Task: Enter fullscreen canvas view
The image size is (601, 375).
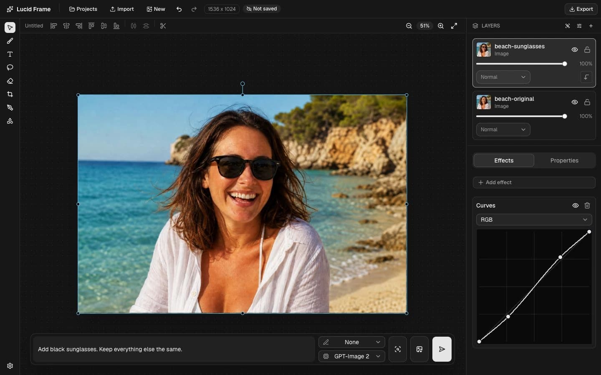Action: (454, 26)
